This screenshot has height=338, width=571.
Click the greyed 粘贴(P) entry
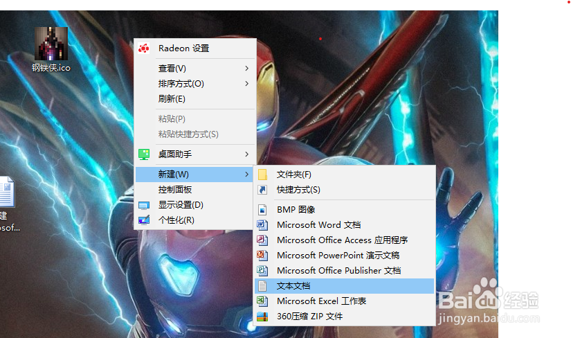click(x=195, y=119)
